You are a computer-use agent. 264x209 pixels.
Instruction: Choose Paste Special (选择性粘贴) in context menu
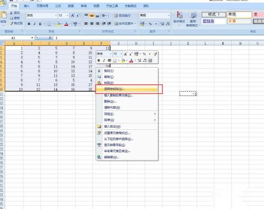(x=127, y=89)
